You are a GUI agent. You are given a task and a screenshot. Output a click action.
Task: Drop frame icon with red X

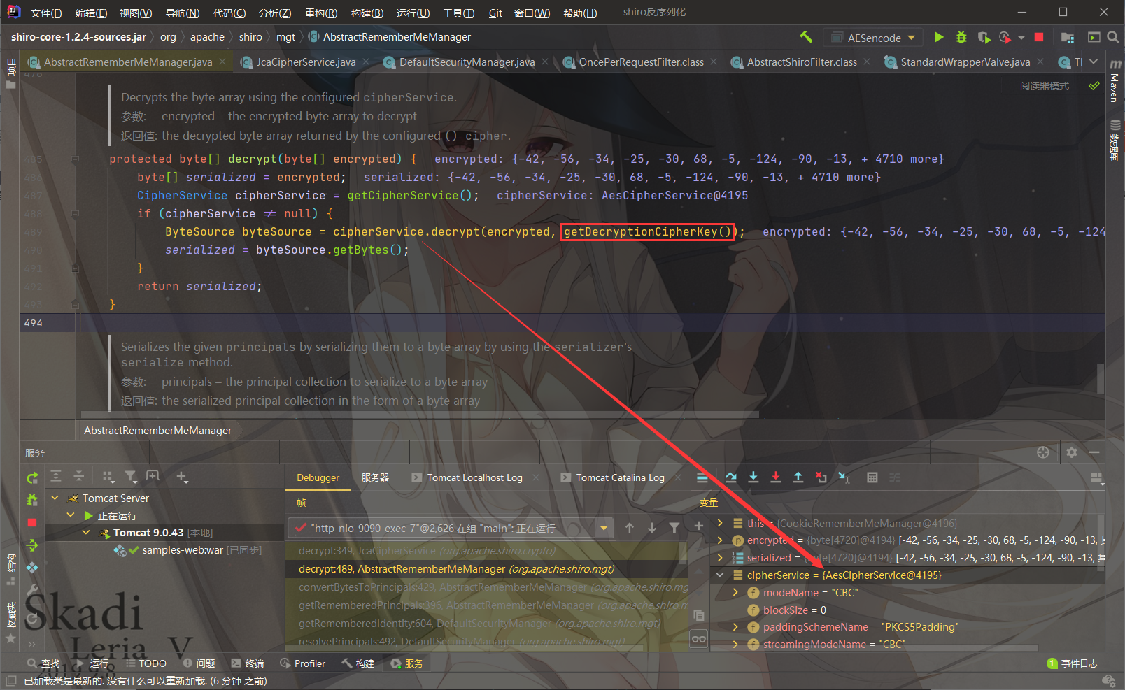821,477
